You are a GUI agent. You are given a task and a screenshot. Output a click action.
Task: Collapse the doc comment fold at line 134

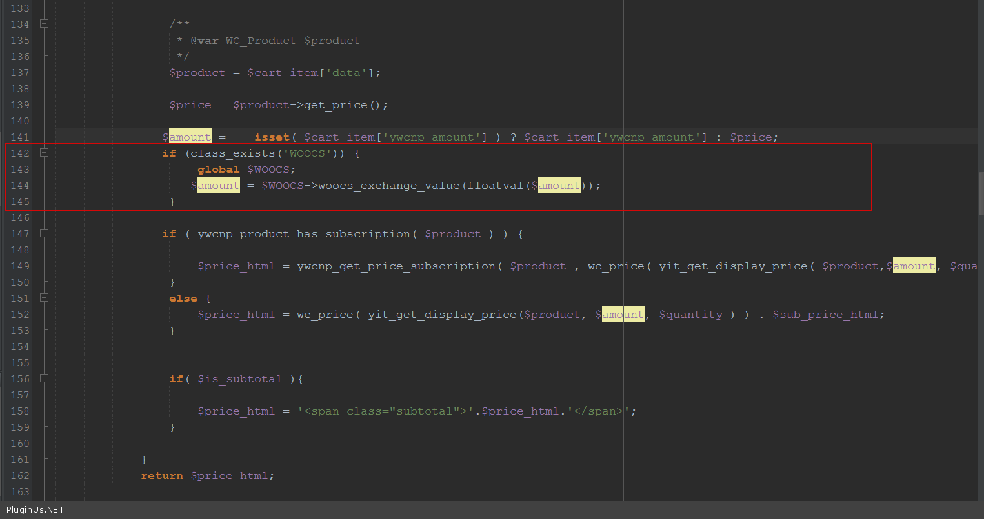click(44, 24)
